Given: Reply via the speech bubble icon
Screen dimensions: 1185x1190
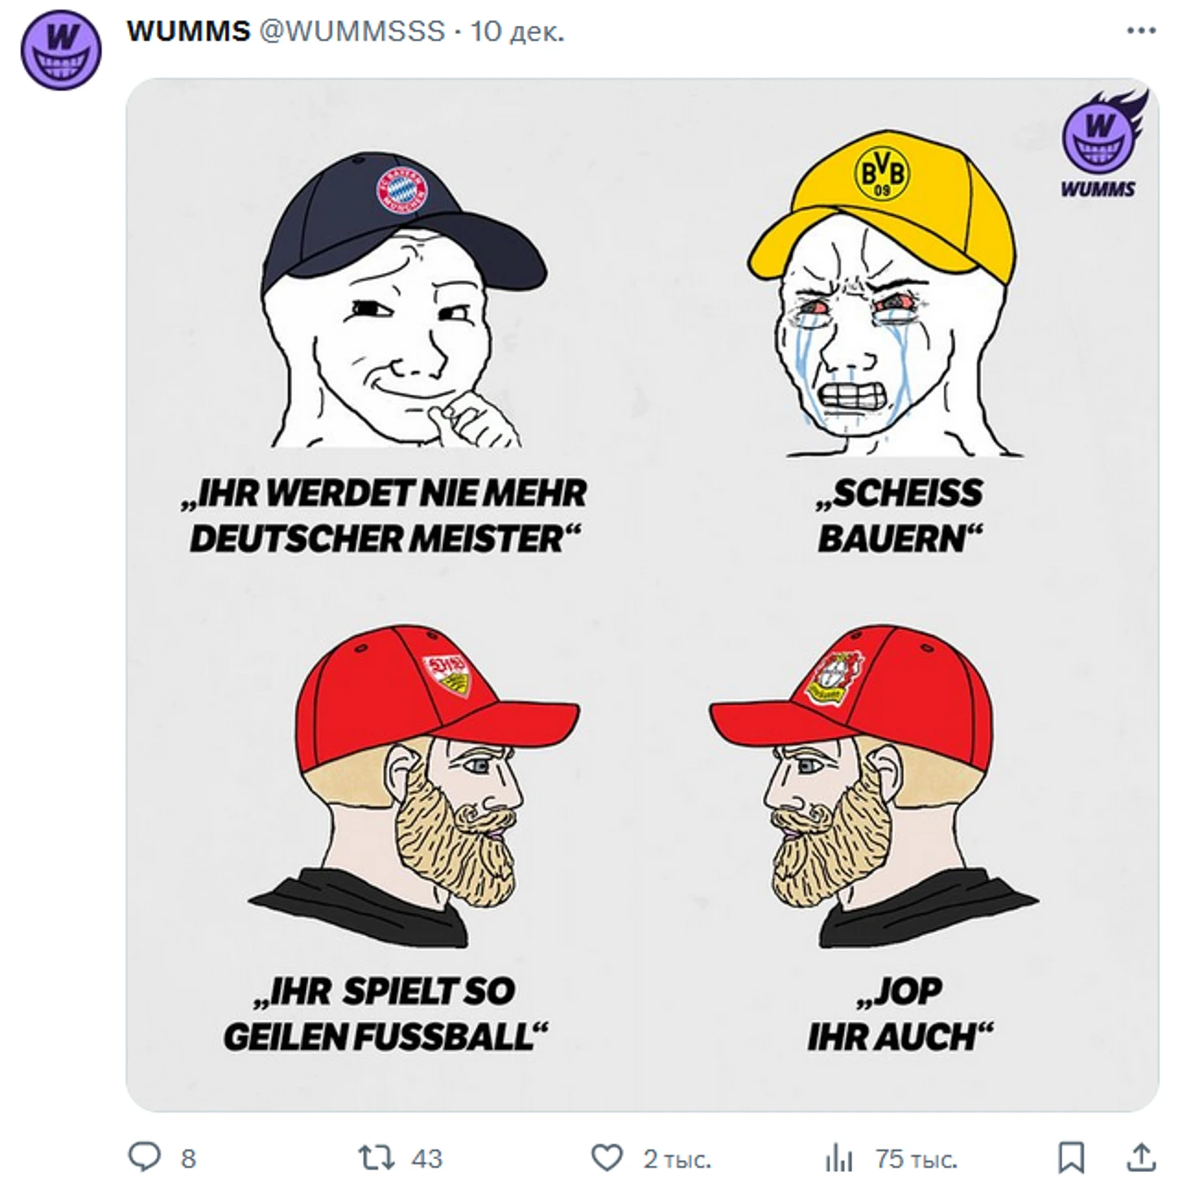Looking at the screenshot, I should [x=144, y=1158].
